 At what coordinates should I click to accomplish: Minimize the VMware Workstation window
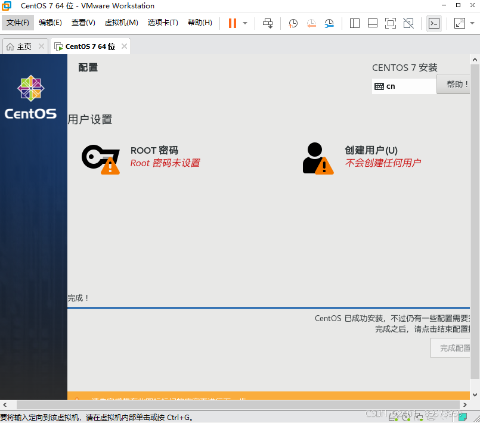tap(444, 5)
